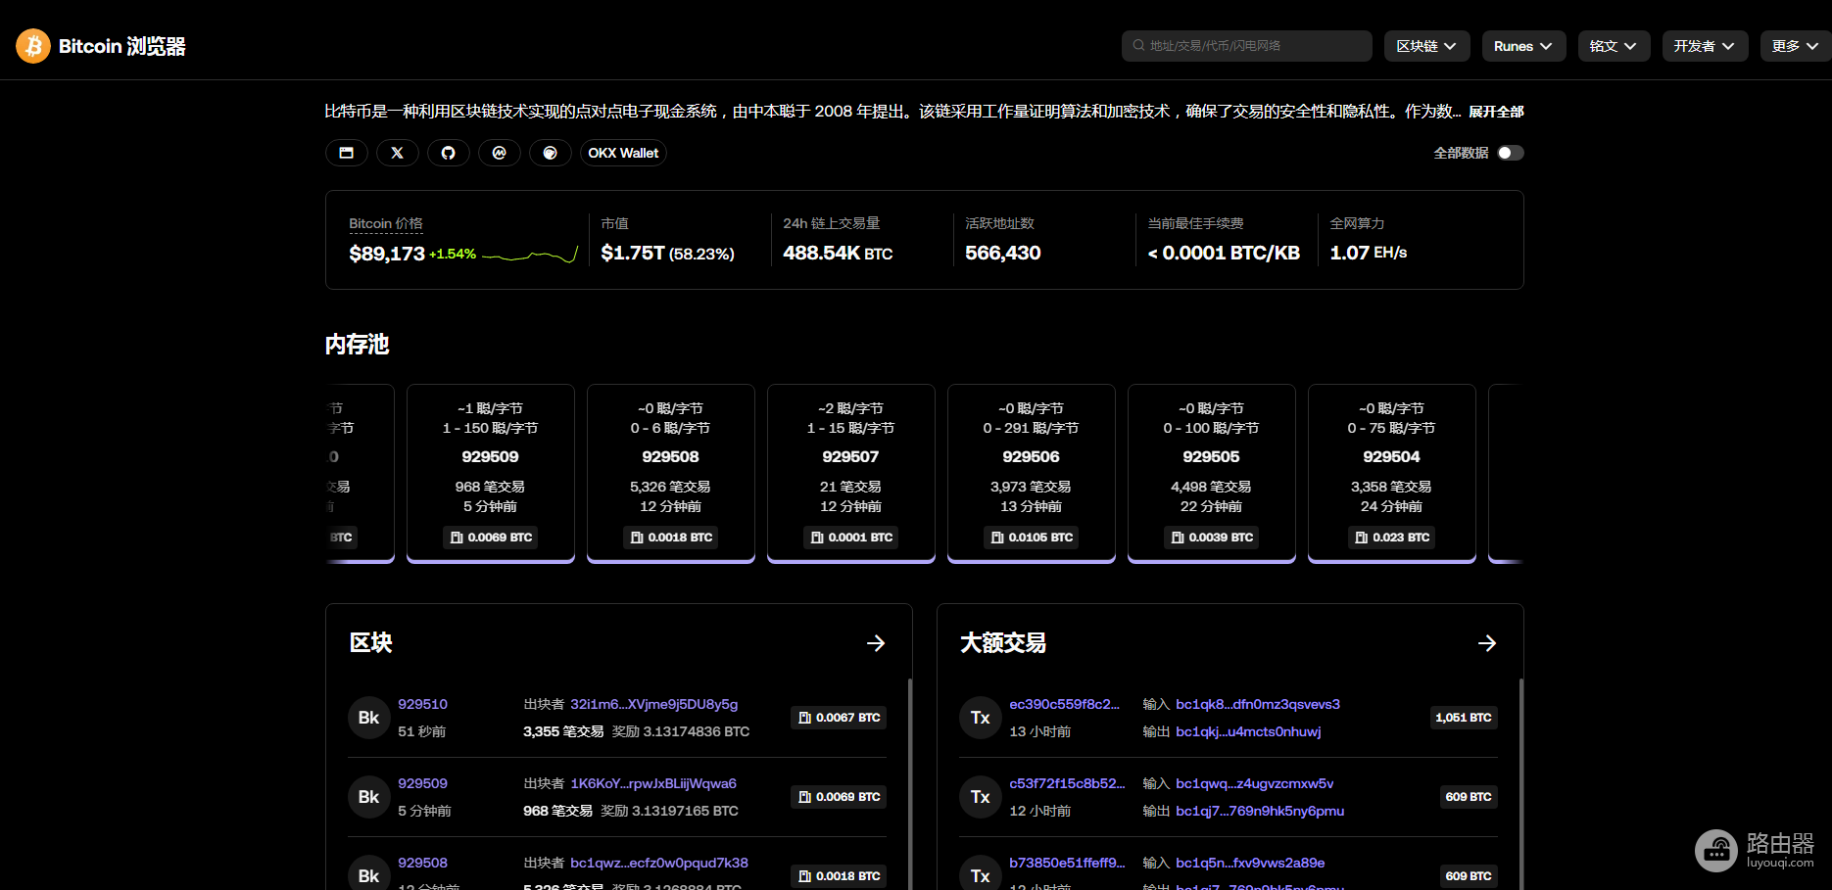Open the official website icon link
1832x890 pixels.
347,153
